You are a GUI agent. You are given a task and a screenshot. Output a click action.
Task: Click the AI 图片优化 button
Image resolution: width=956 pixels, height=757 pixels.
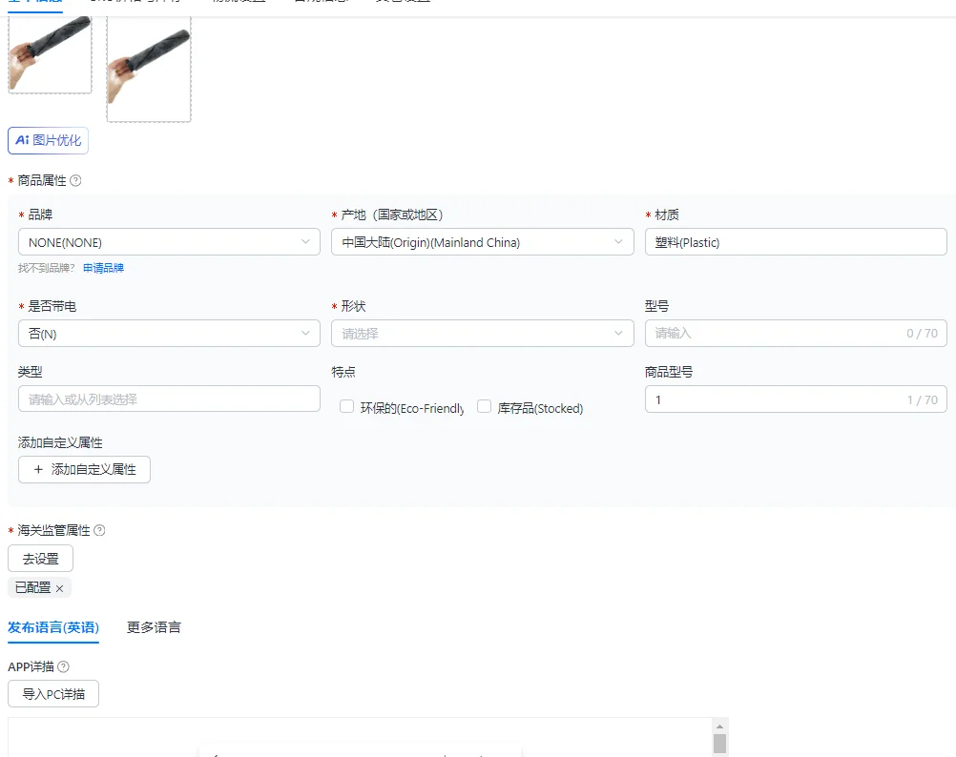pos(48,141)
